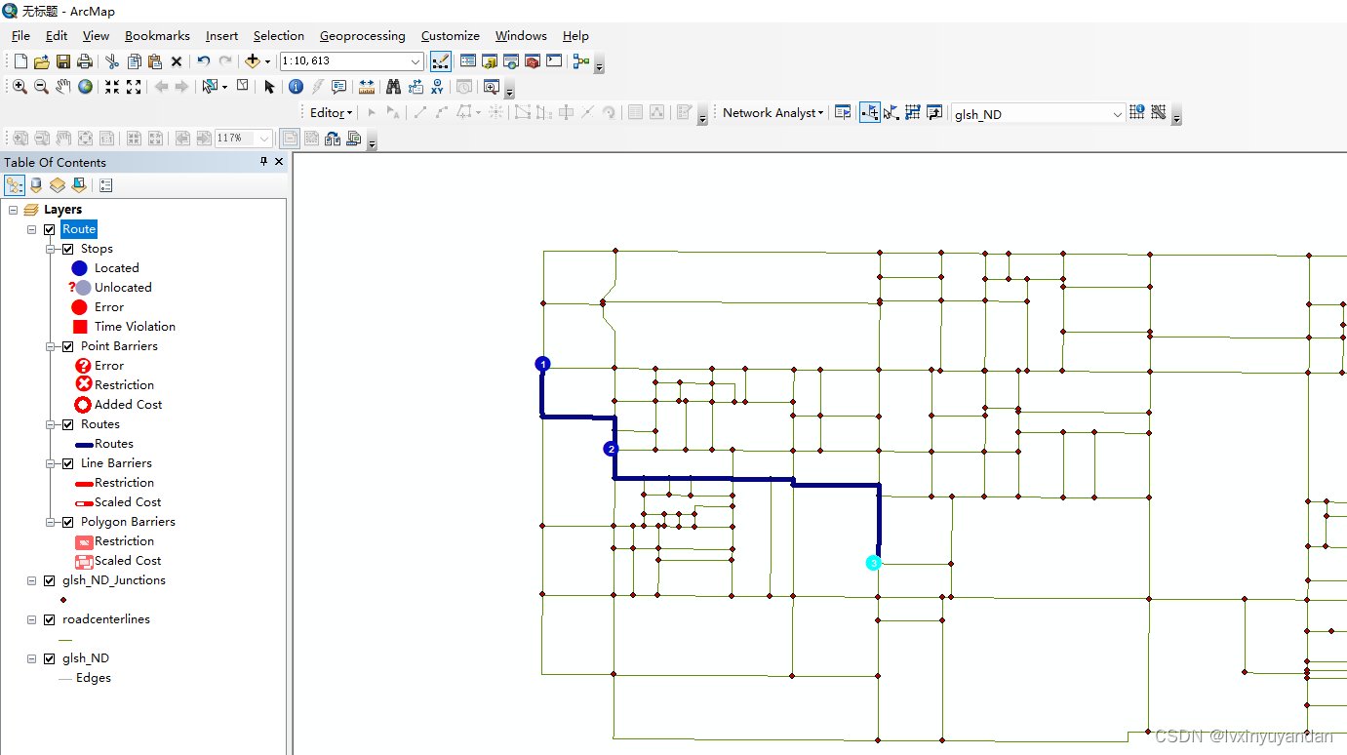Open the Geoprocessing menu
This screenshot has height=755, width=1347.
(363, 35)
